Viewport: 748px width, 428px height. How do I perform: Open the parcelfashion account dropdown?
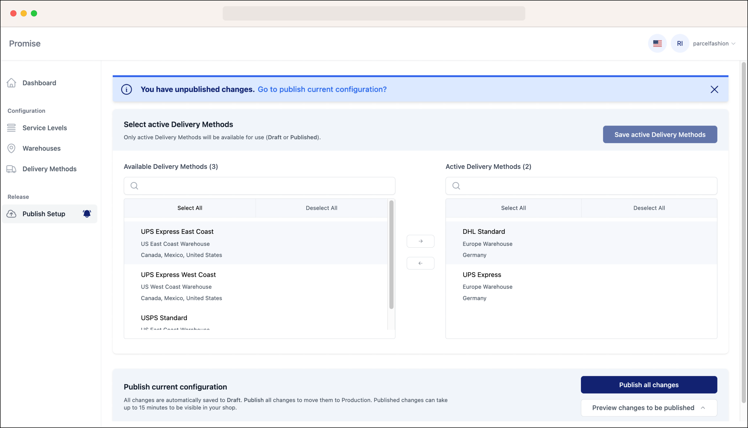(714, 43)
